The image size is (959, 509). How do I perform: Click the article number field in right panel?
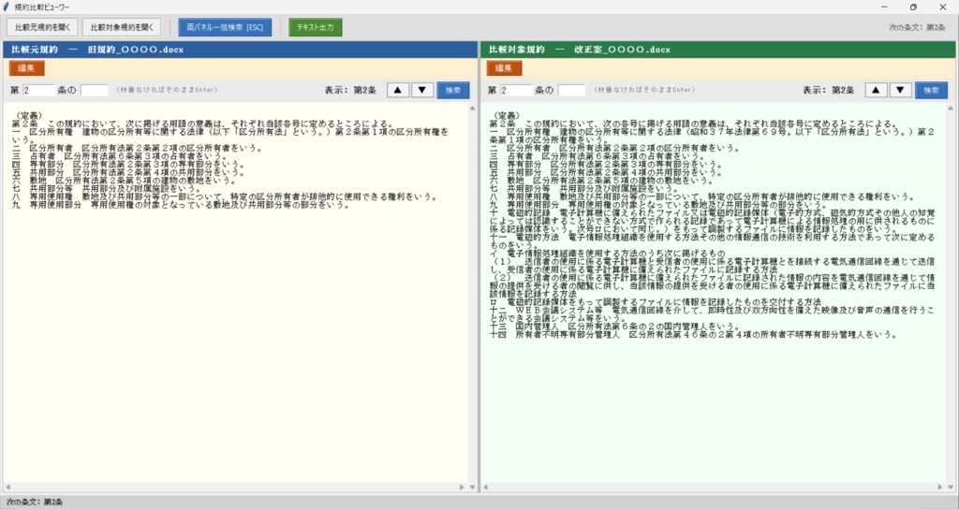click(x=517, y=91)
